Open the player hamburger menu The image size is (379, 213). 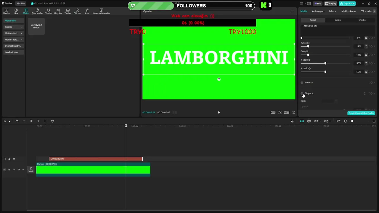pyautogui.click(x=292, y=11)
